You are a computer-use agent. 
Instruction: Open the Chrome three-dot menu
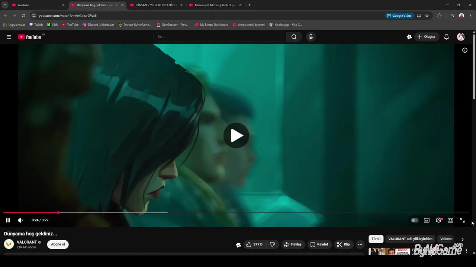click(x=471, y=16)
